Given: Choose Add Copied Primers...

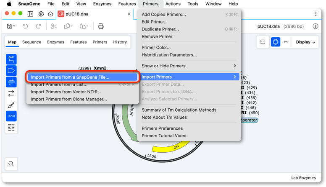Looking at the screenshot, I should tap(189, 14).
